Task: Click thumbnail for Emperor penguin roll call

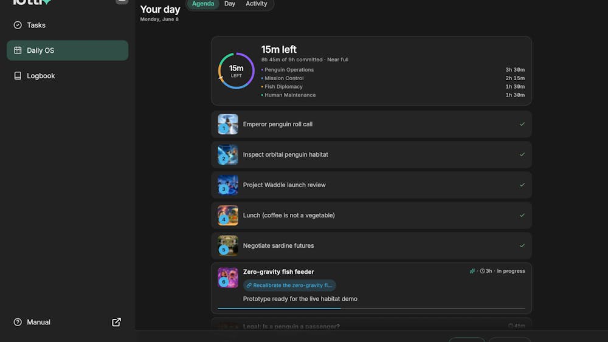Action: 227,125
